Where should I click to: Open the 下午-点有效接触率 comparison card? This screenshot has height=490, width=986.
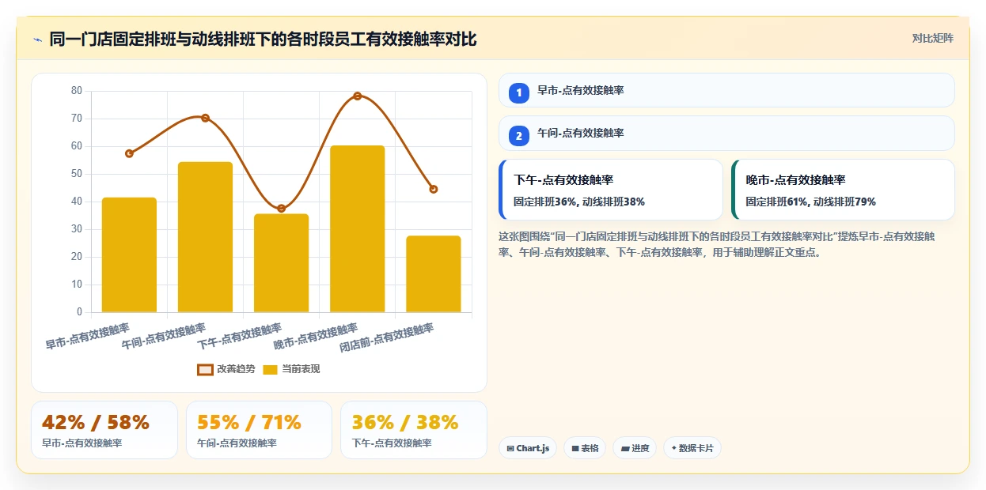(x=611, y=190)
